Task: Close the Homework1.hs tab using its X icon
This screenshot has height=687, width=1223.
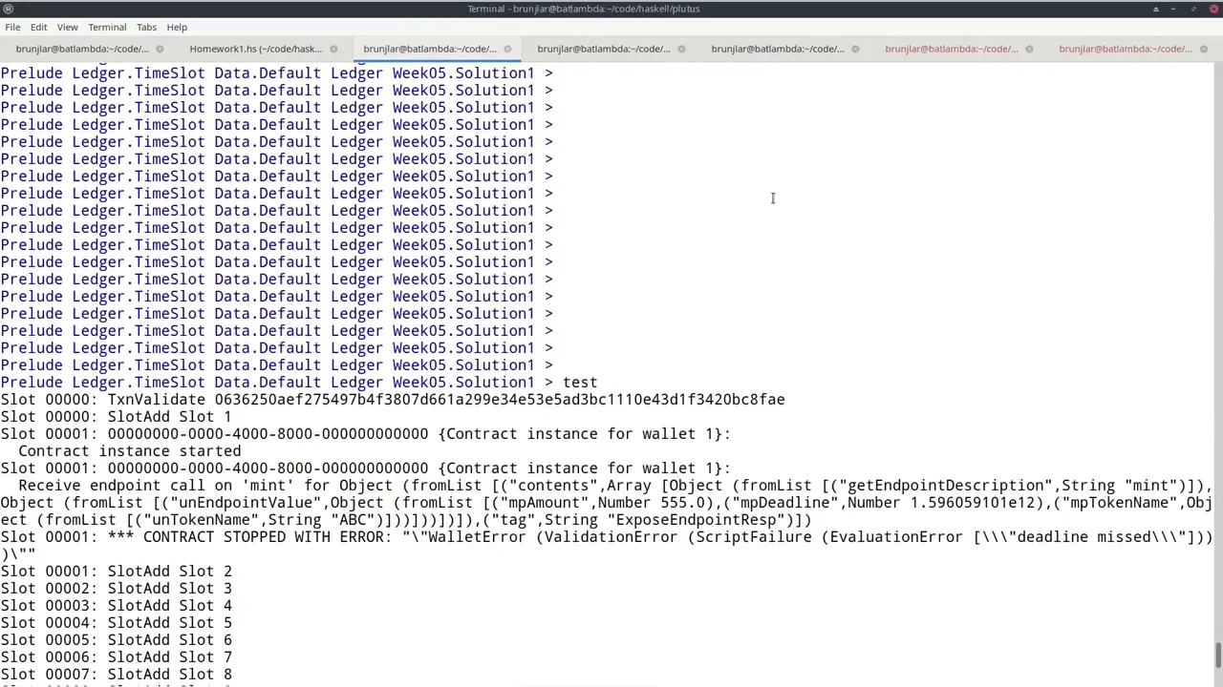Action: pyautogui.click(x=333, y=49)
